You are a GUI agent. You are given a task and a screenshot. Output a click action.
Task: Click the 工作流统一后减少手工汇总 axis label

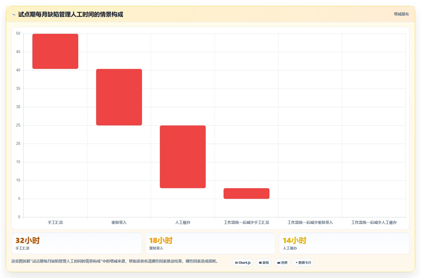246,222
